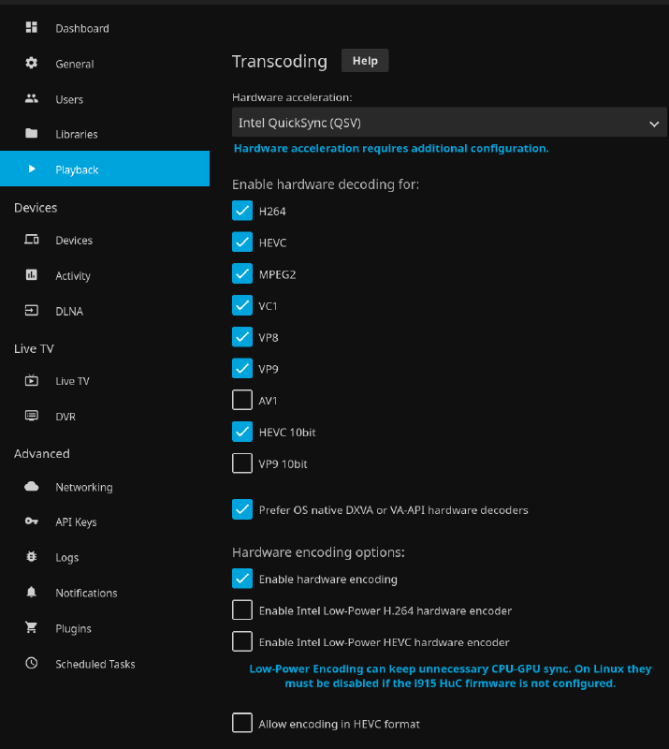
Task: Click the dropdown chevron arrow for Intel QuickSync
Action: [x=654, y=124]
